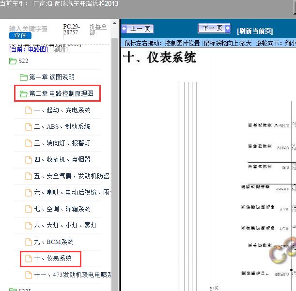Open 第一章 读图说明 chapter
Viewport: 296px width, 291px height.
(x=52, y=77)
